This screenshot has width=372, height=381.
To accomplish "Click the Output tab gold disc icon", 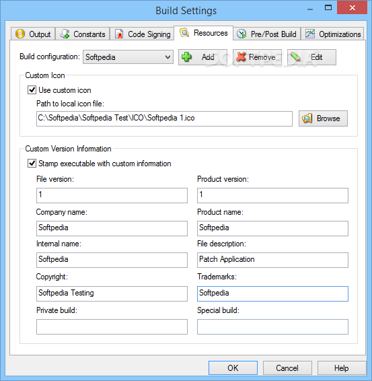I will pyautogui.click(x=20, y=34).
